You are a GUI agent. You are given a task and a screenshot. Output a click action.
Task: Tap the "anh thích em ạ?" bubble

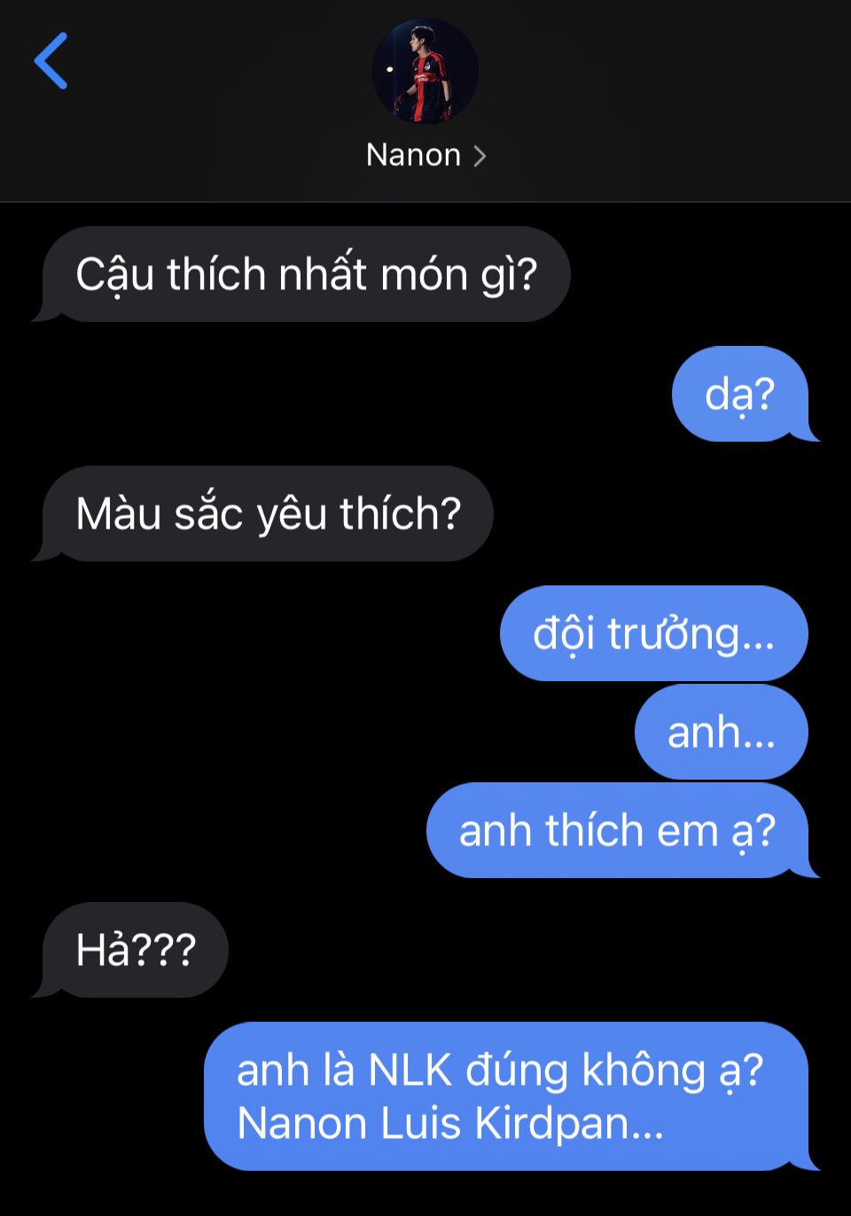click(617, 830)
